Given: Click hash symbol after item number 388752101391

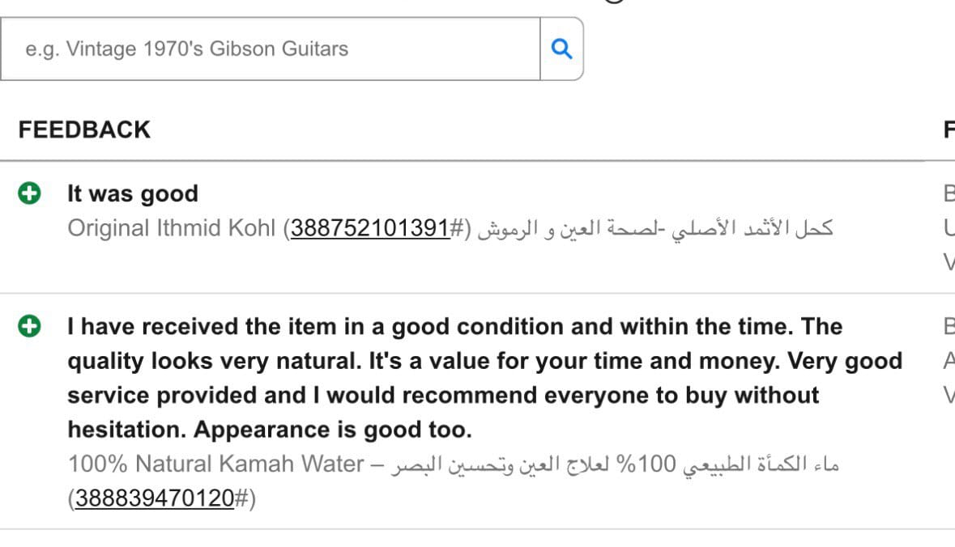Looking at the screenshot, I should [456, 228].
